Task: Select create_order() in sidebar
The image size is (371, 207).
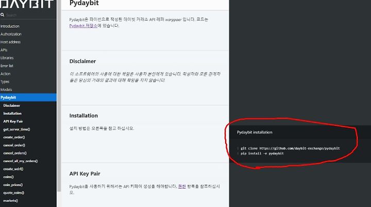Action: point(14,137)
